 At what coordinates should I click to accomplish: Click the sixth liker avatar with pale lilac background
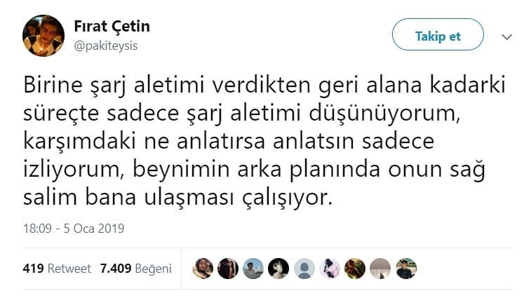330,269
